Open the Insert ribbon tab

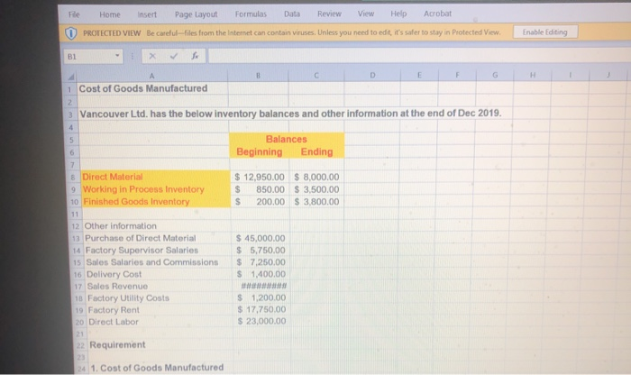(147, 14)
